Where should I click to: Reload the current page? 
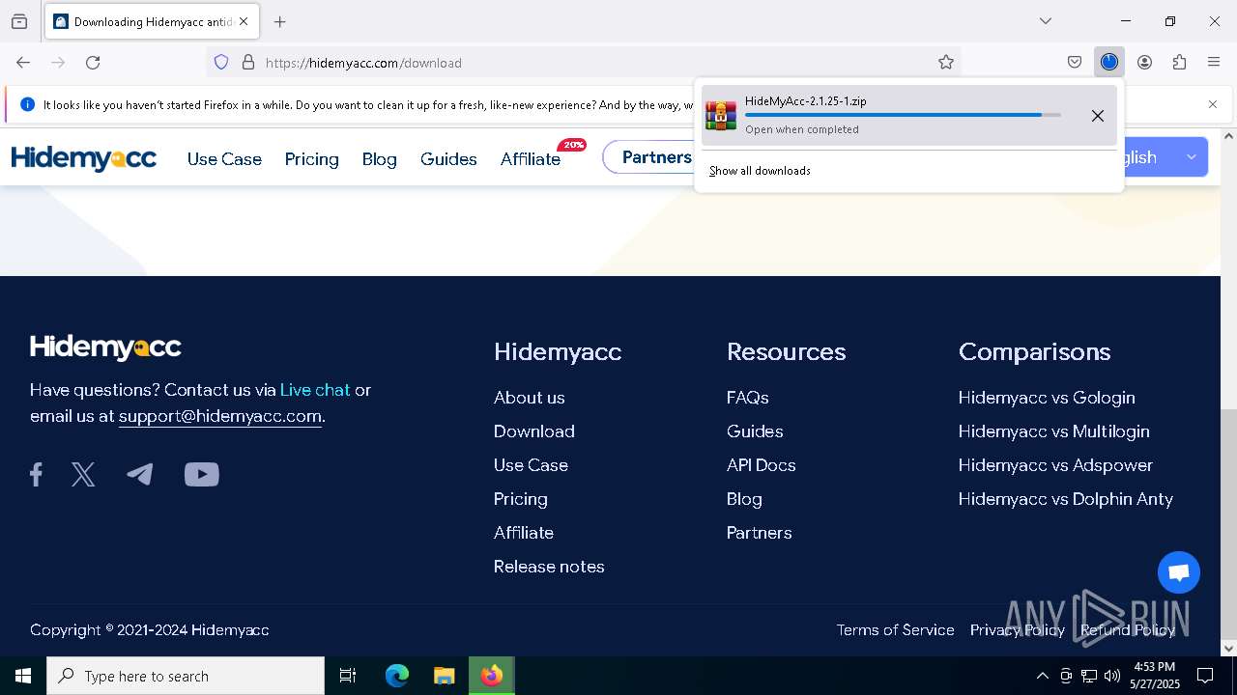click(93, 63)
